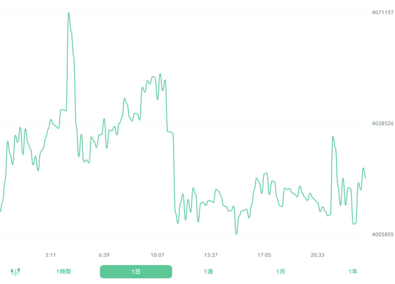
Task: Click the 20:33 time axis label
Action: click(x=317, y=255)
